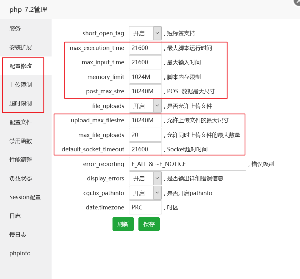Click the 是否开启pathinfo description text
300x279 pixels.
190,193
